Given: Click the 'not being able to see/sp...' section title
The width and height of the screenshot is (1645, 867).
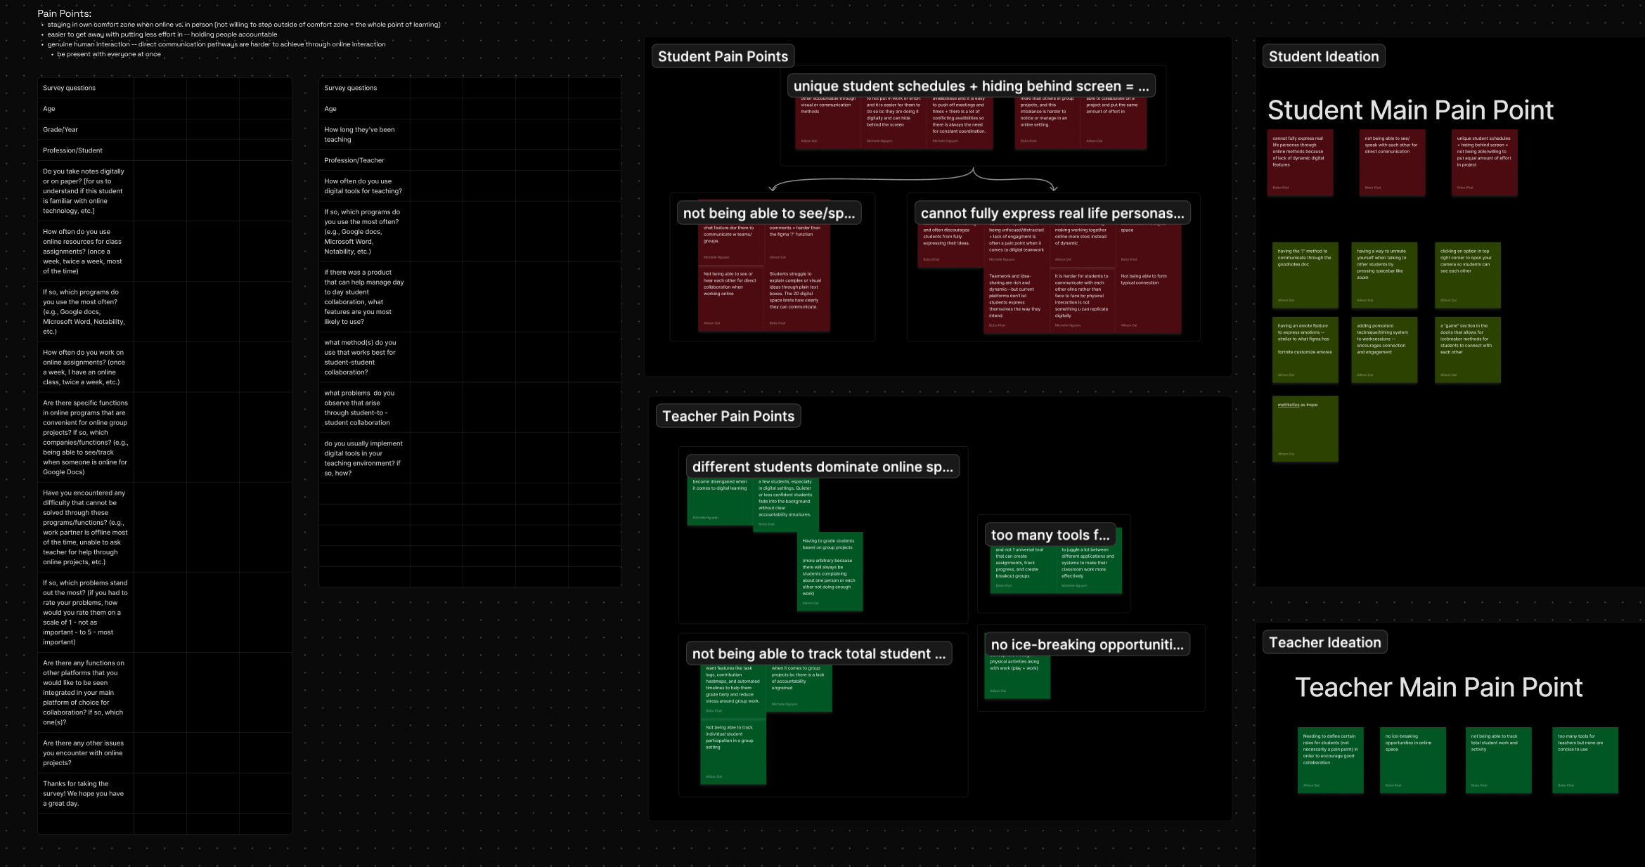Looking at the screenshot, I should 768,214.
